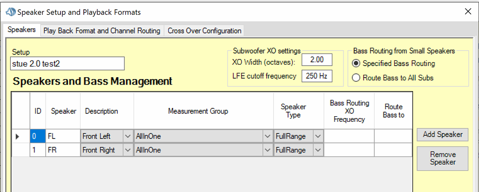Screen dimensions: 479x192
Task: Select Route Bass to All Subs
Action: tap(356, 78)
